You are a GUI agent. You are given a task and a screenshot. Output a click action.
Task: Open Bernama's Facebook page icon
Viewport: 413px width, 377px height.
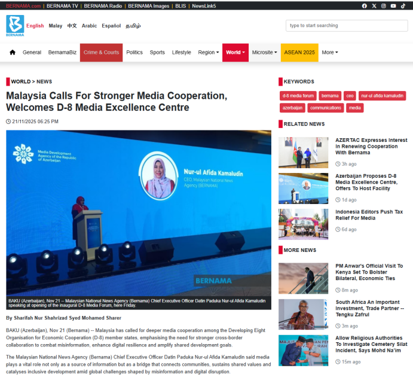coord(365,6)
